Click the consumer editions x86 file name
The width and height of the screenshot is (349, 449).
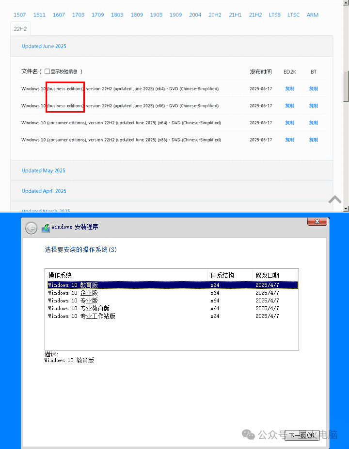click(x=121, y=140)
